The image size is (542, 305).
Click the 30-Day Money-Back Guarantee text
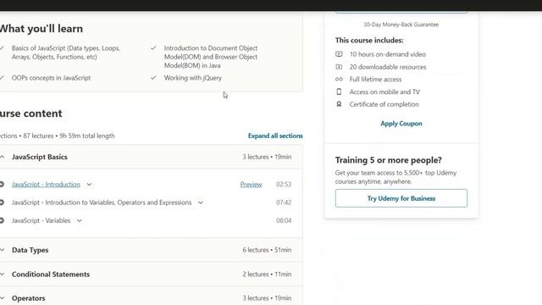(x=401, y=25)
